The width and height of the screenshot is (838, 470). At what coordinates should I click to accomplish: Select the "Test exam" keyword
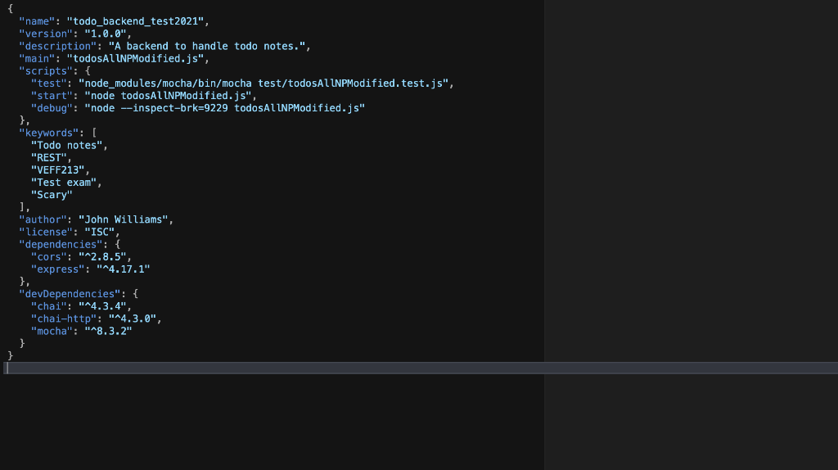point(64,183)
